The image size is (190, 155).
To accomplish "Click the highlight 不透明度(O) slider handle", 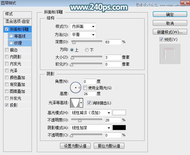I will coord(80,120).
